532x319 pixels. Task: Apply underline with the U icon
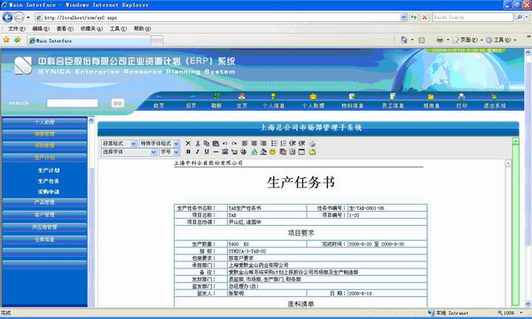tap(207, 152)
